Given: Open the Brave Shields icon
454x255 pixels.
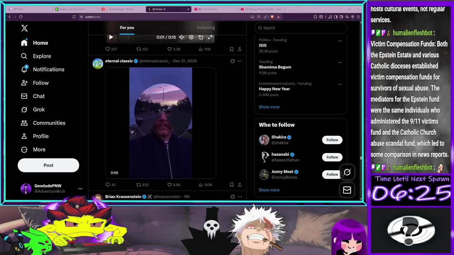Looking at the screenshot, I should coord(272,17).
